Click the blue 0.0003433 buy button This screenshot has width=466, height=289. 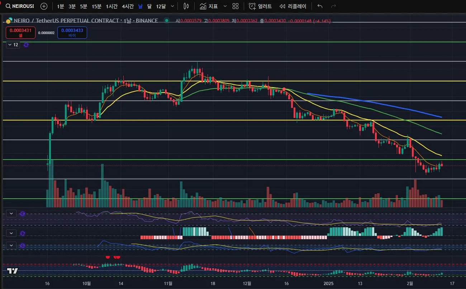click(x=72, y=33)
